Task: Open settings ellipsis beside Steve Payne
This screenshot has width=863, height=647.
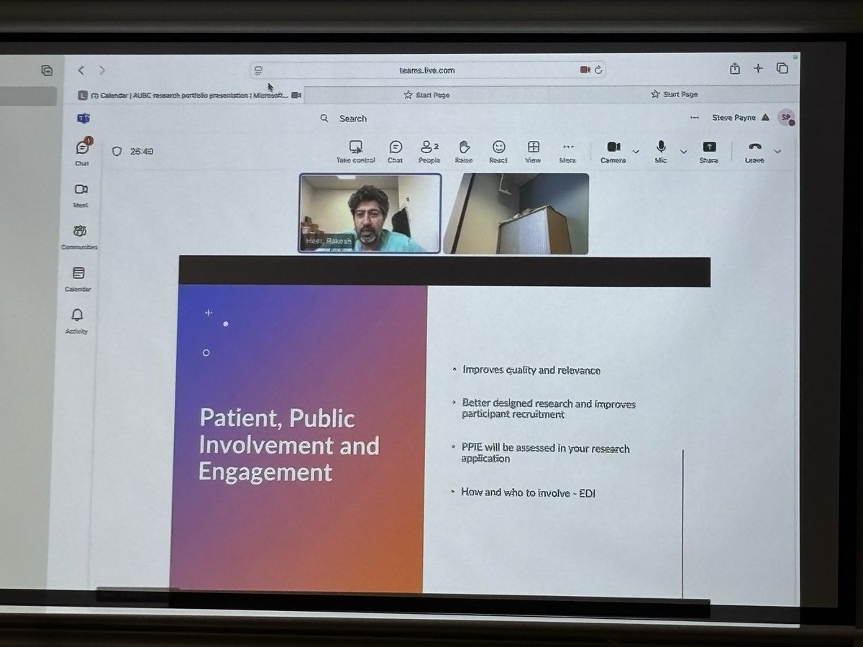Action: pos(695,117)
